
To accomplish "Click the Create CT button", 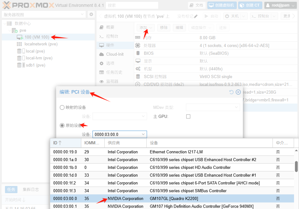I will [x=250, y=5].
